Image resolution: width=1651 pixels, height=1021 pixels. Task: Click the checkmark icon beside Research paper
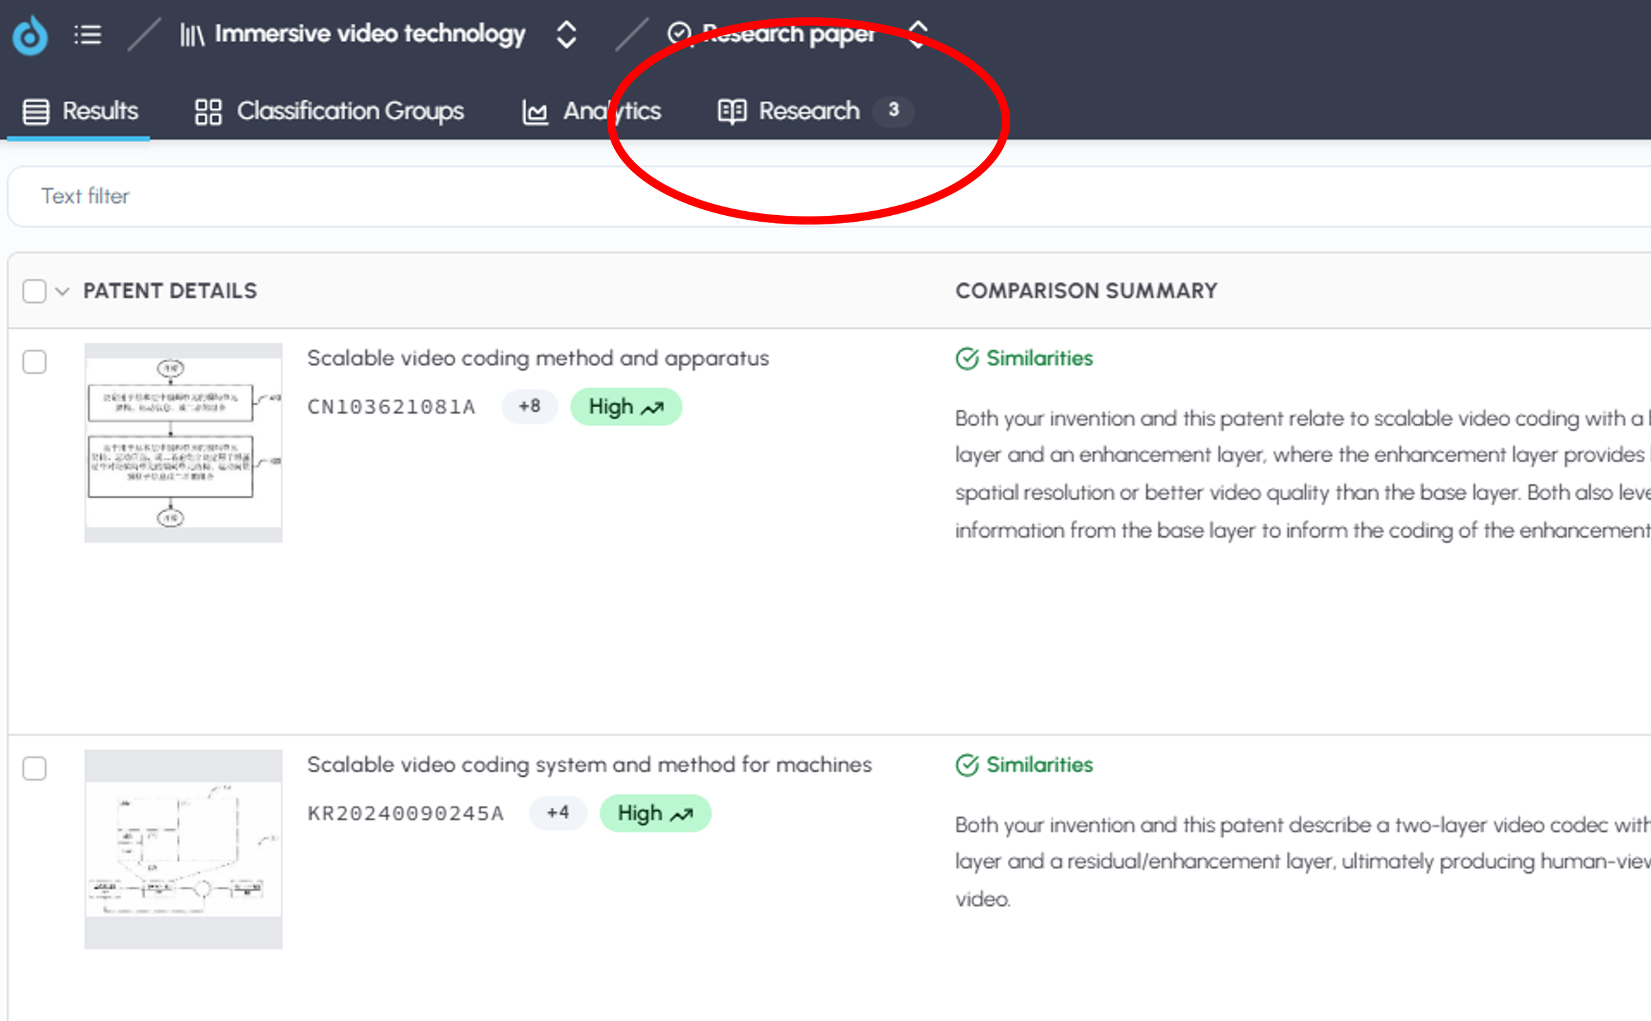679,33
